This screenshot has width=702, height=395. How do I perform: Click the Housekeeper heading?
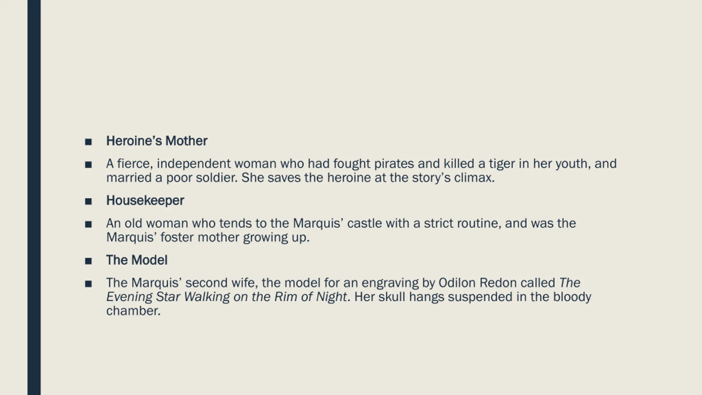pyautogui.click(x=145, y=201)
